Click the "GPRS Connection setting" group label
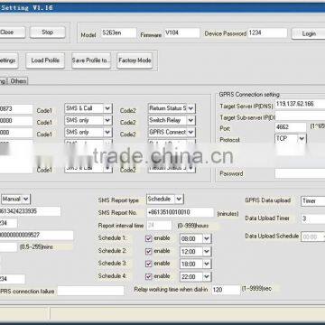Viewport: 325px width, 325px height. [x=249, y=95]
